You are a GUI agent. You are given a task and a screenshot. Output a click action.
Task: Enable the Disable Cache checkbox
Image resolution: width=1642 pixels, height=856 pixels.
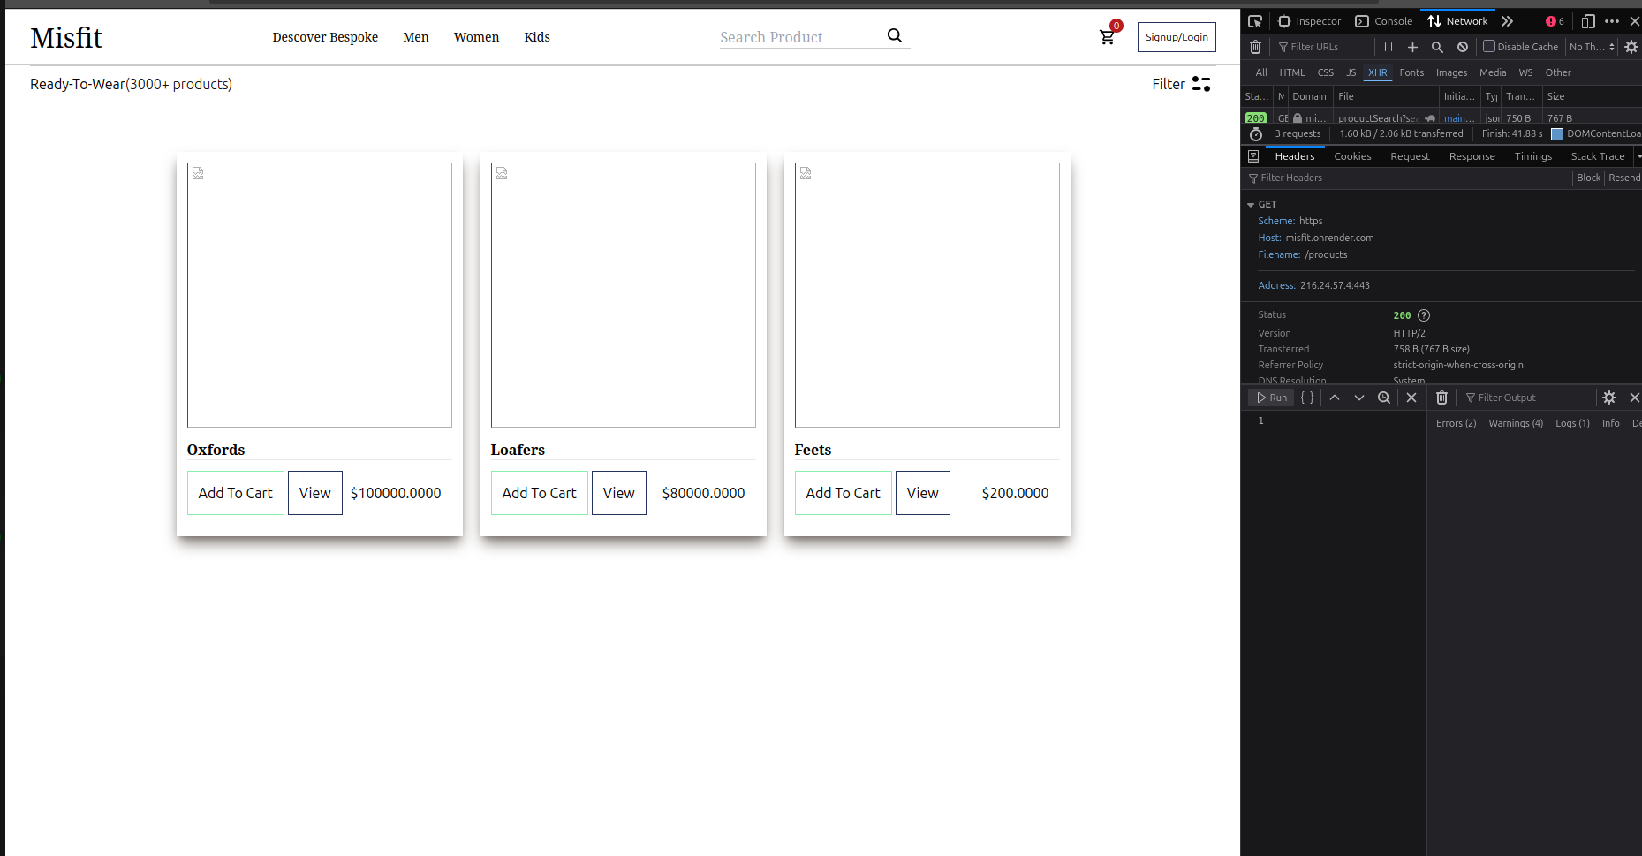(x=1488, y=47)
